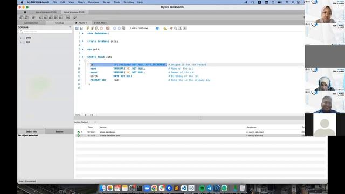Screen dimensions: 345x194
Task: Click the 'use pets;' line in editor
Action: point(94,49)
